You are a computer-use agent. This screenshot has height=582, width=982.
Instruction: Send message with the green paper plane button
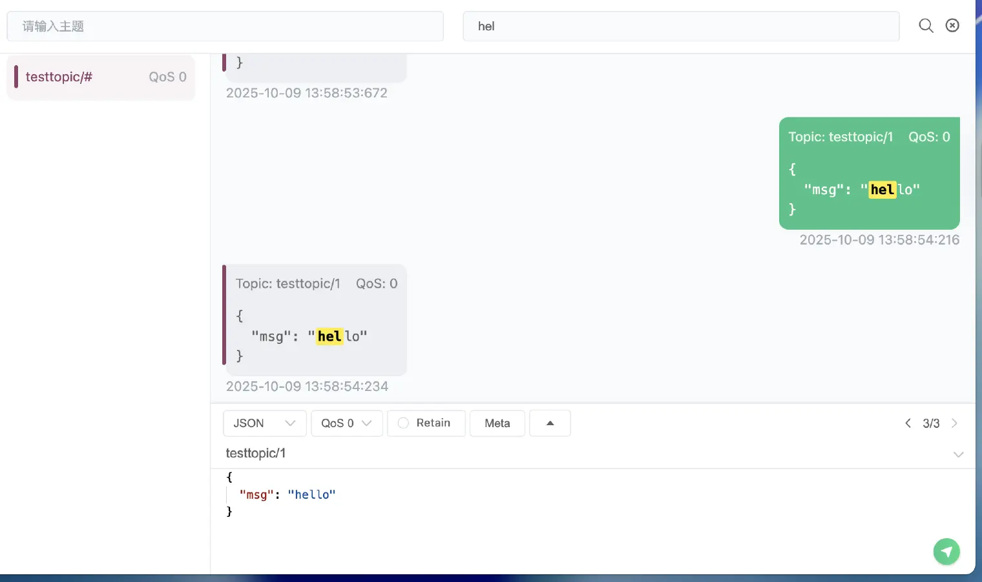tap(946, 552)
